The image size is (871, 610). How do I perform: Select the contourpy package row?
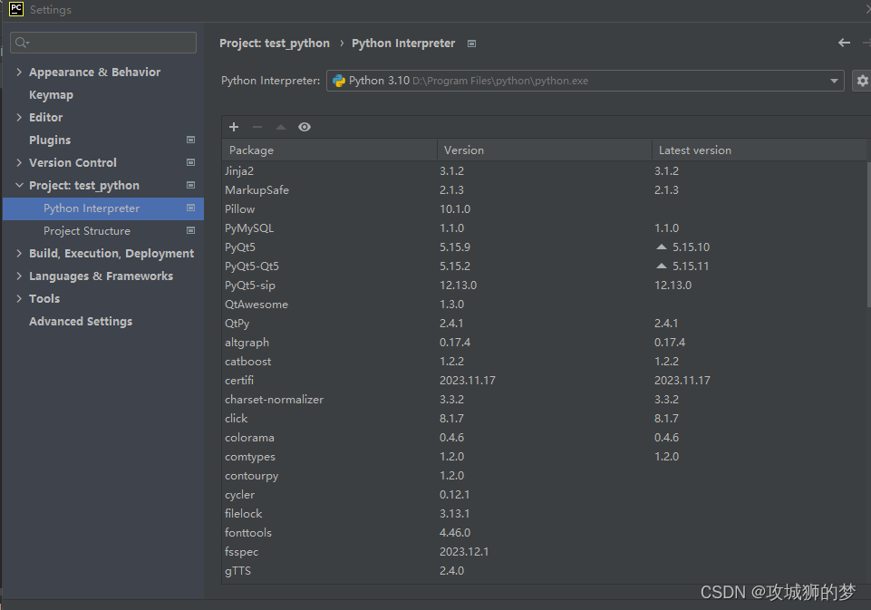pyautogui.click(x=545, y=476)
